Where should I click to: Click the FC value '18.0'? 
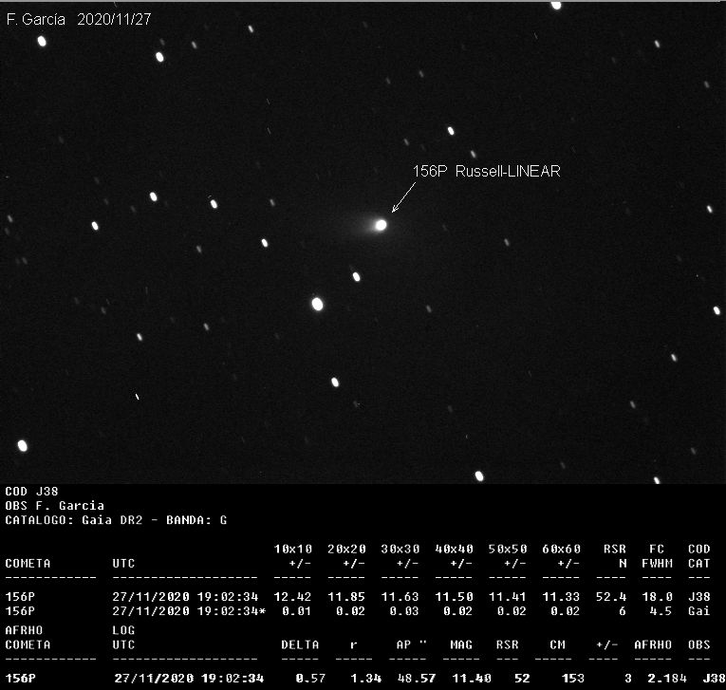coord(657,597)
